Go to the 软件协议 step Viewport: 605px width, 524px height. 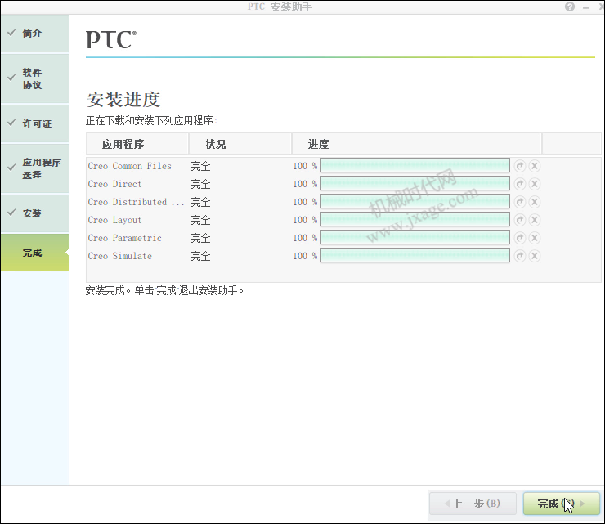point(35,78)
